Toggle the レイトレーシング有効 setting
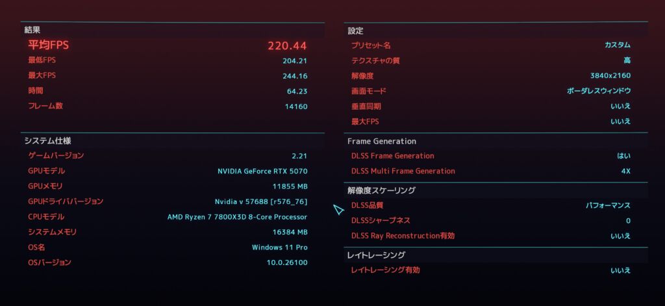Image resolution: width=665 pixels, height=306 pixels. point(496,270)
